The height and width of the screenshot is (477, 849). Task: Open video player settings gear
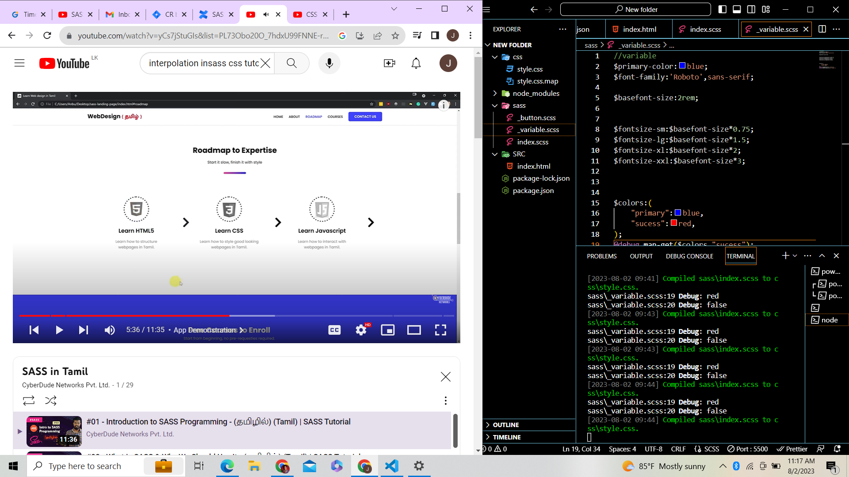[361, 330]
